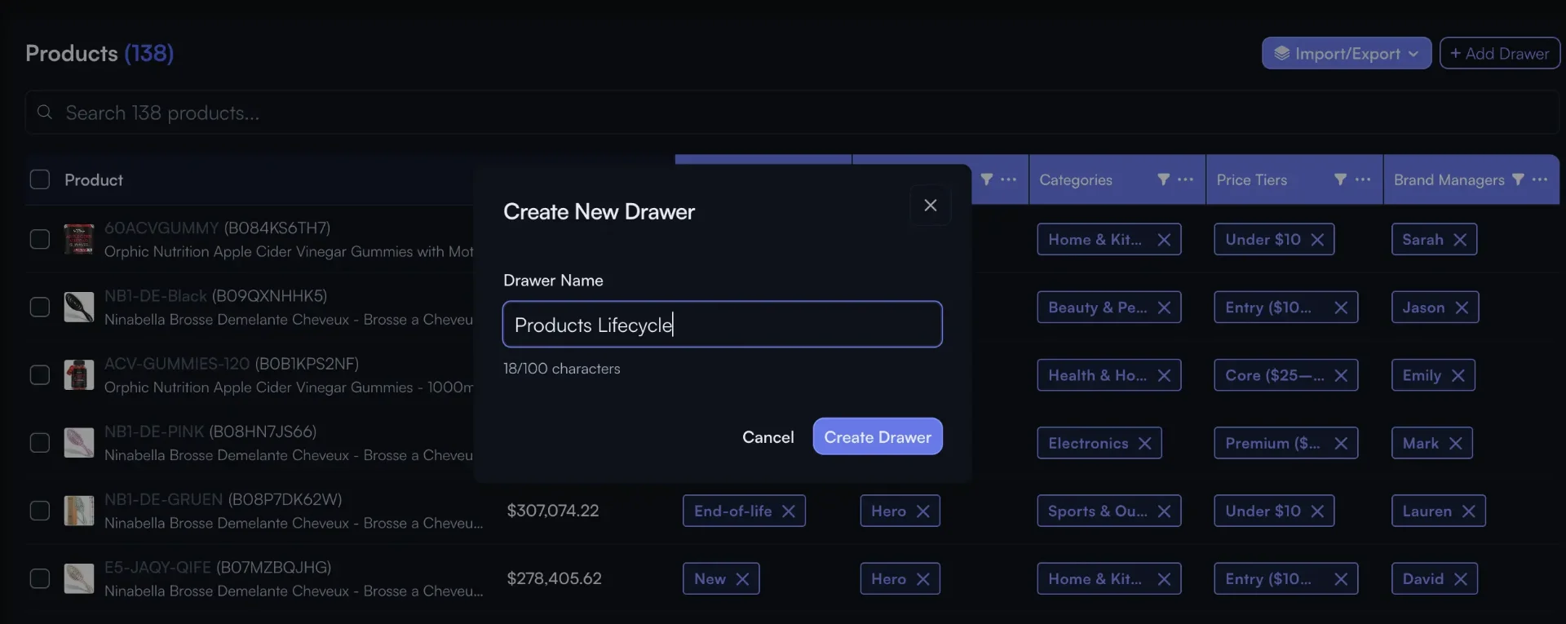Image resolution: width=1566 pixels, height=624 pixels.
Task: Remove Home & Kit tag from E5-JAQY-QIFE
Action: click(x=1164, y=579)
